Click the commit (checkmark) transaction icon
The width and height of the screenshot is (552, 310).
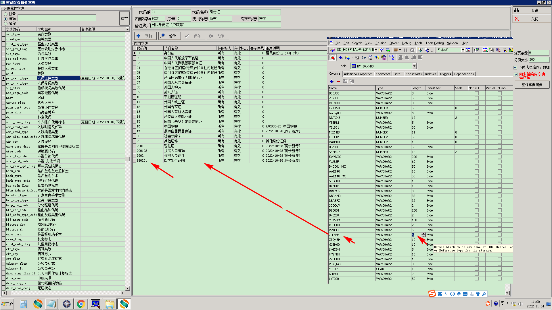(x=420, y=50)
